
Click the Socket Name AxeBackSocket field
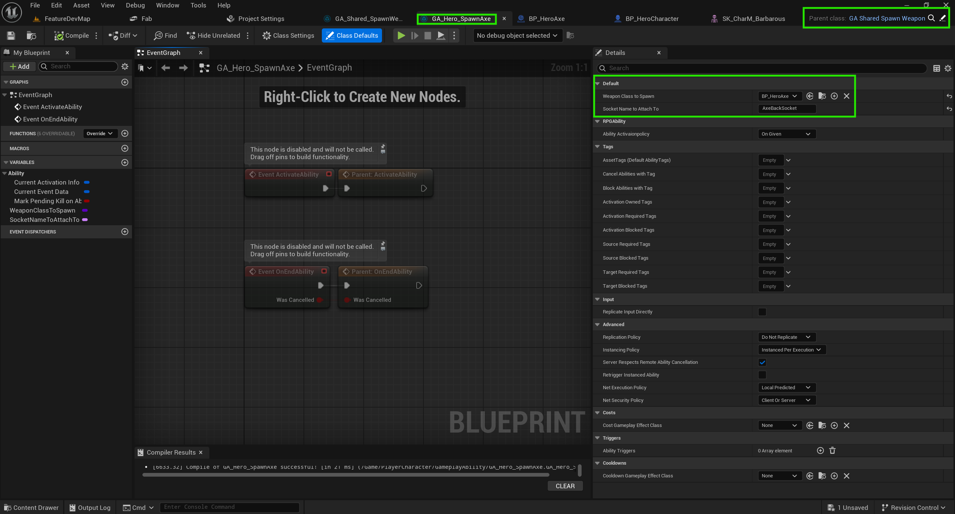pos(787,108)
